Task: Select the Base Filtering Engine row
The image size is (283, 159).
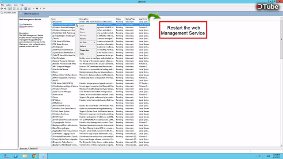Action: click(x=100, y=128)
